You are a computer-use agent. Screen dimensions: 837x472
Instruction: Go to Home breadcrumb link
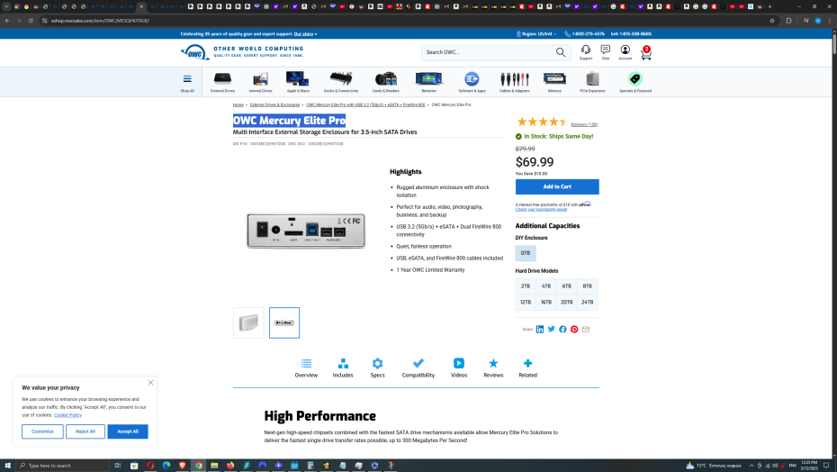click(238, 104)
